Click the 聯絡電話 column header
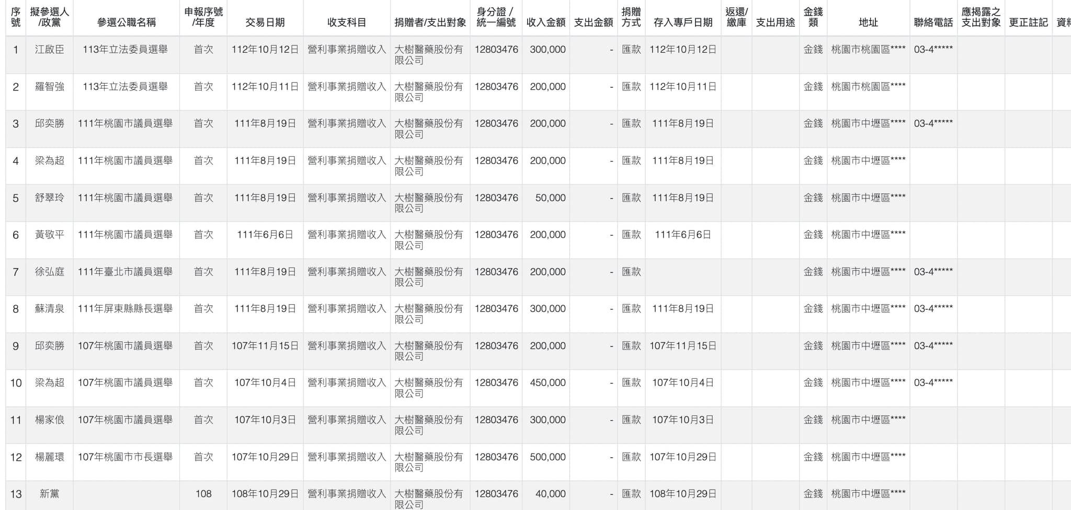This screenshot has width=1071, height=510. [933, 22]
